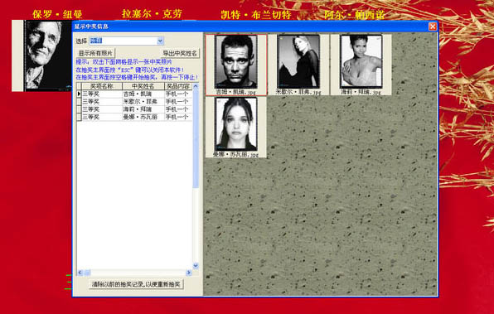Click the grid's vertical scrollbar up arrow
This screenshot has width=494, height=314.
[x=196, y=86]
